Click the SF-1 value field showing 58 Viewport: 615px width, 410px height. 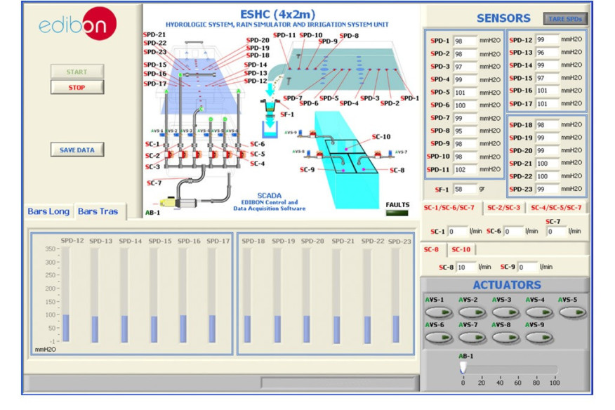point(465,189)
